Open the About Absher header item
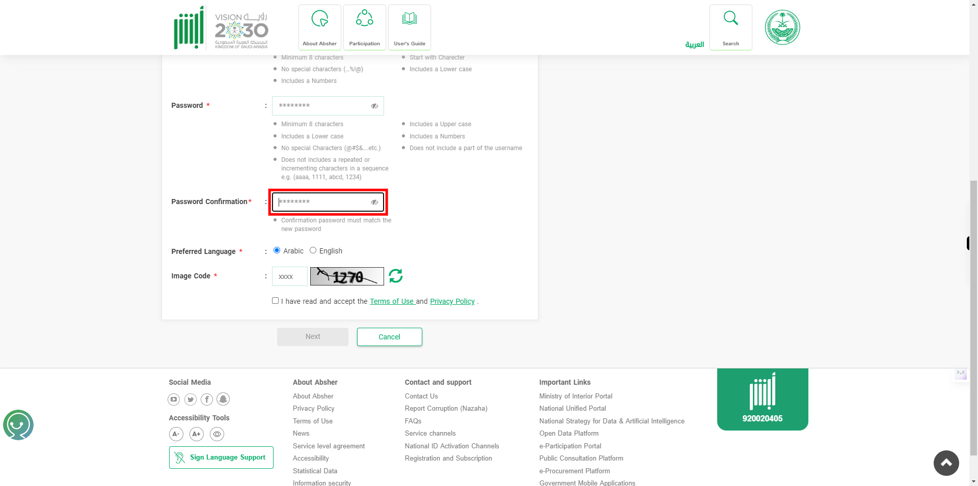 320,27
